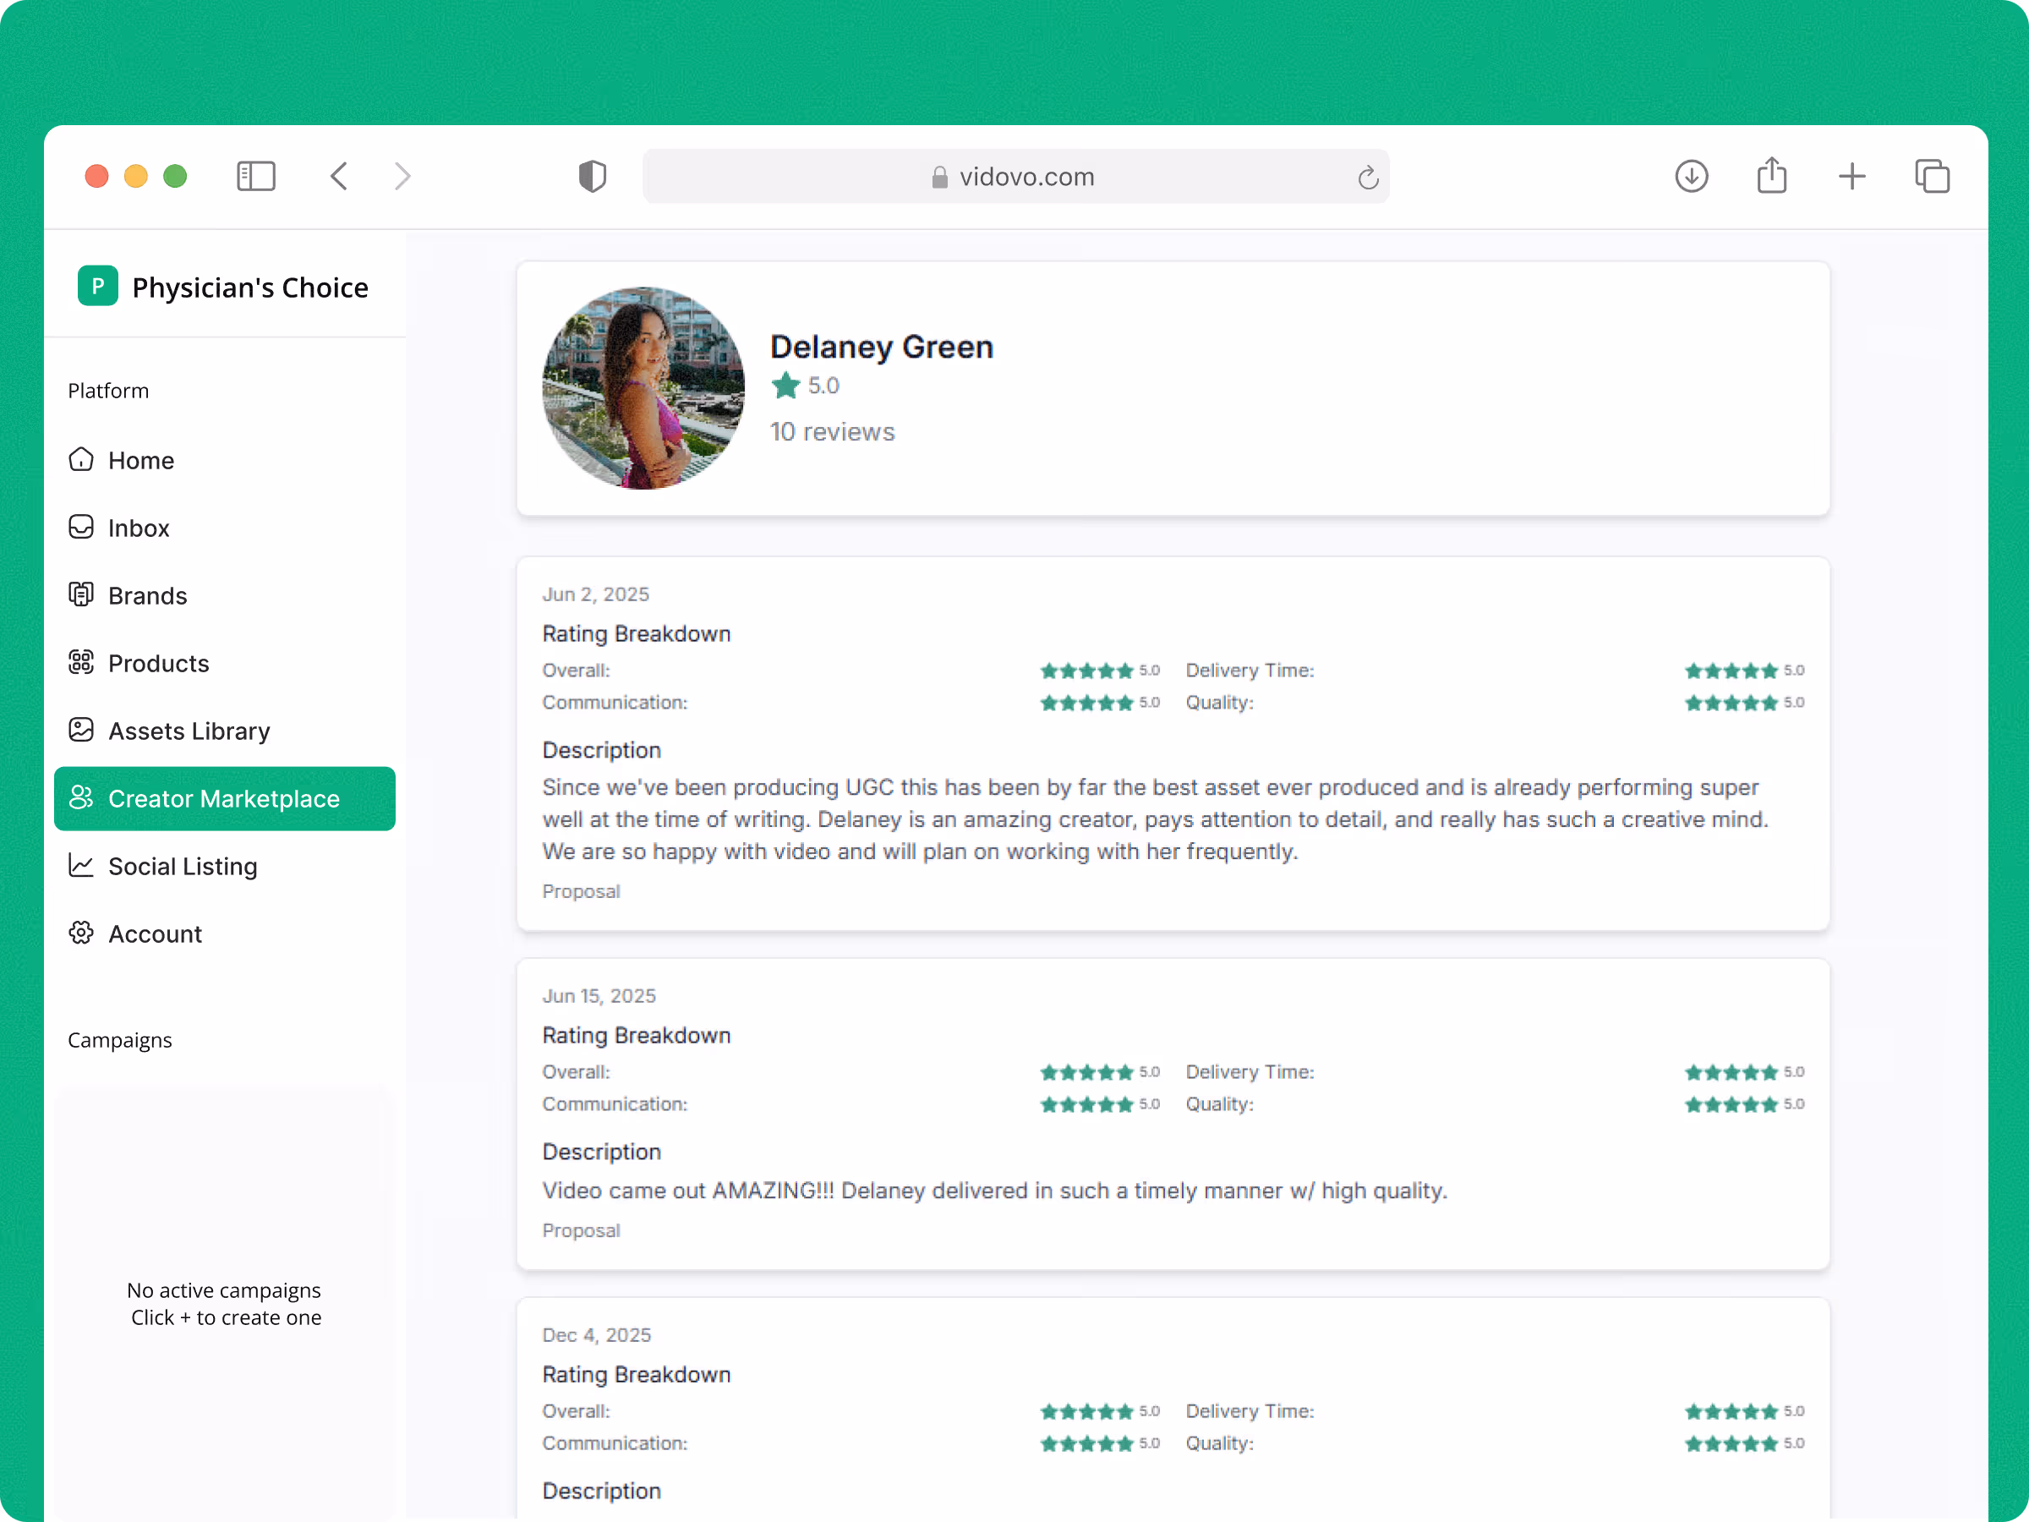Click the green P logo icon
2029x1522 pixels.
pyautogui.click(x=98, y=285)
